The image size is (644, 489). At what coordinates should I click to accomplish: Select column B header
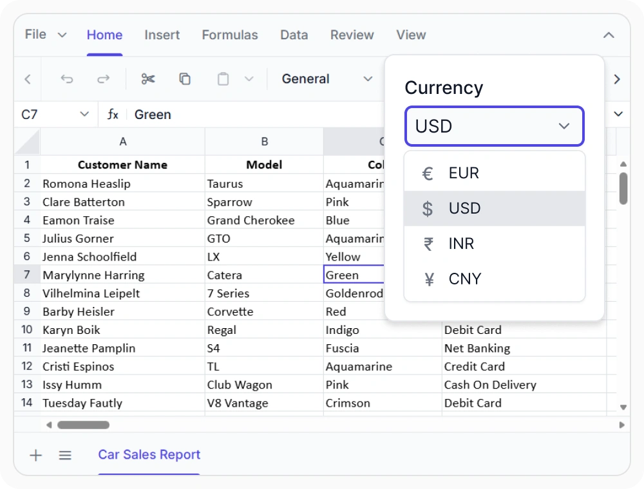tap(264, 142)
